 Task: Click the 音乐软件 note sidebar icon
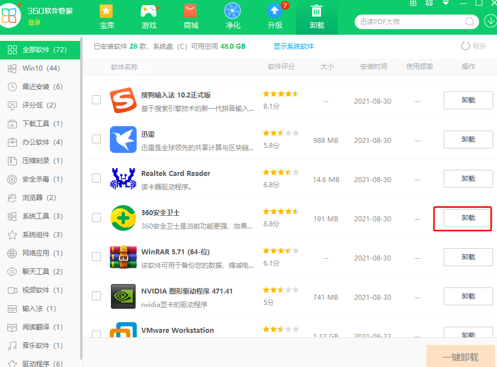[x=12, y=346]
